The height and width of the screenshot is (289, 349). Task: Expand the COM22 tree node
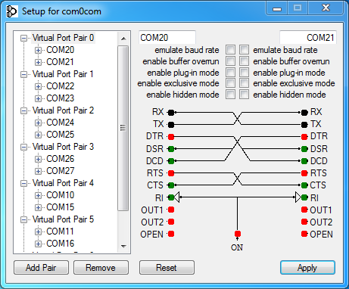38,86
